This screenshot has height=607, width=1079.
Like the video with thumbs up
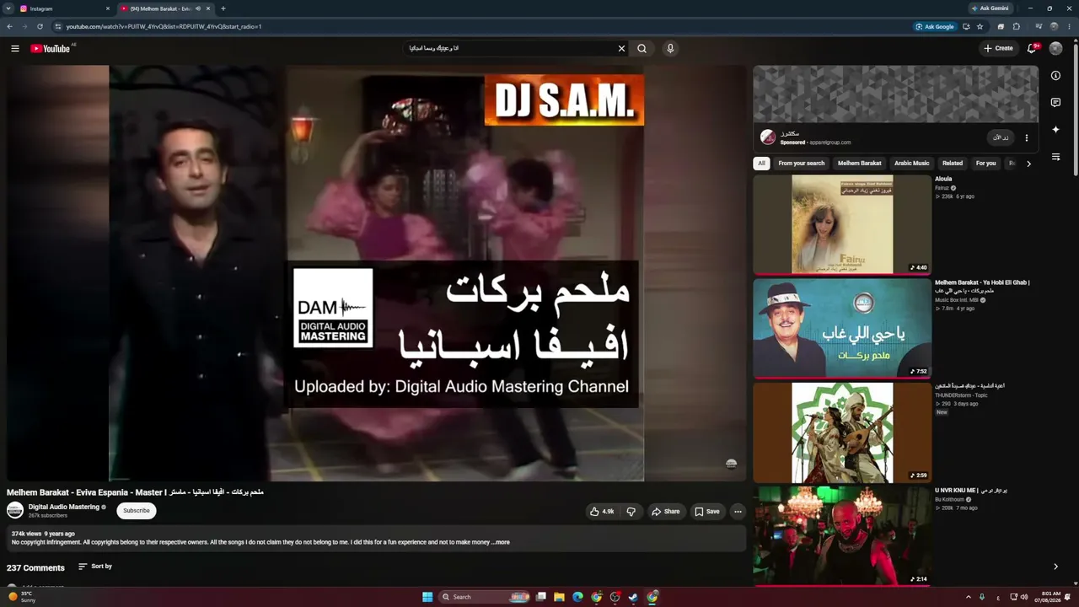coord(602,511)
